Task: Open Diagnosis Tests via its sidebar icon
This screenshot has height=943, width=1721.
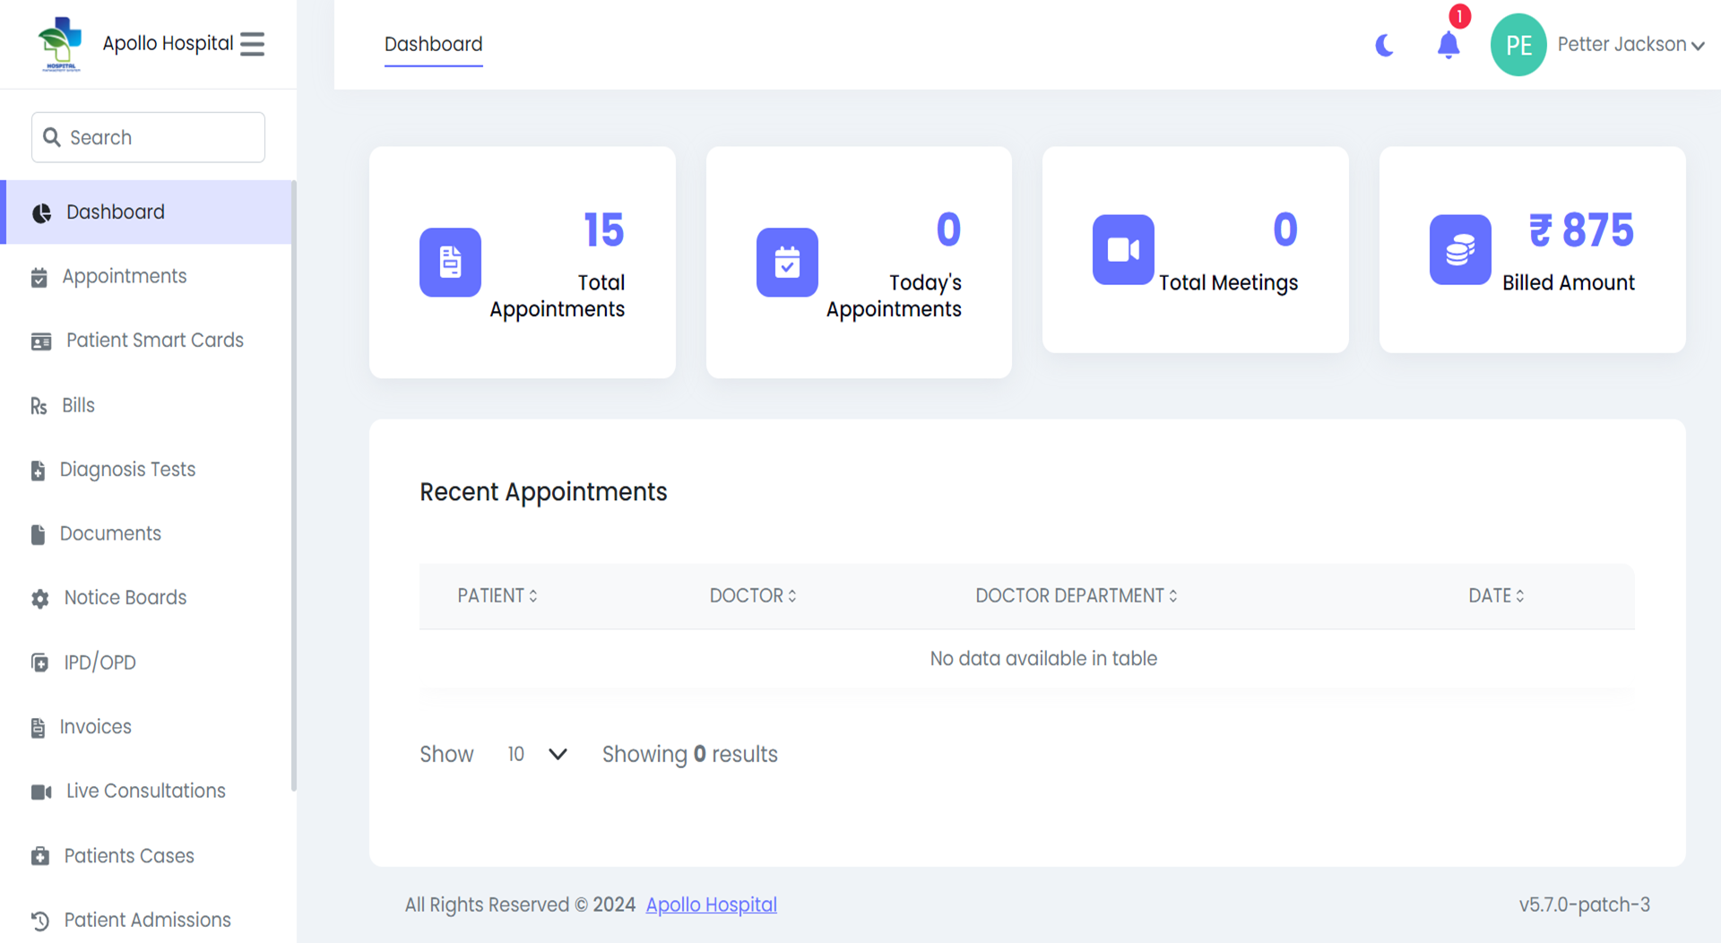Action: (38, 470)
